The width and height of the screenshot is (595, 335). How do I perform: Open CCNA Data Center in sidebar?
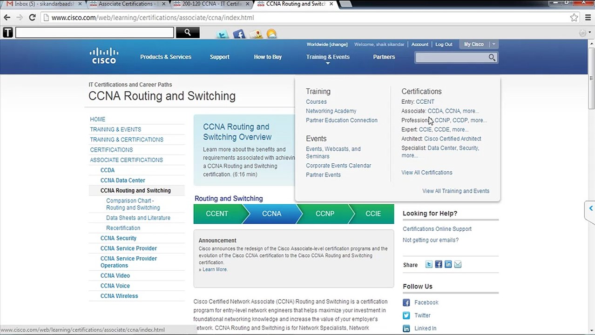(123, 181)
